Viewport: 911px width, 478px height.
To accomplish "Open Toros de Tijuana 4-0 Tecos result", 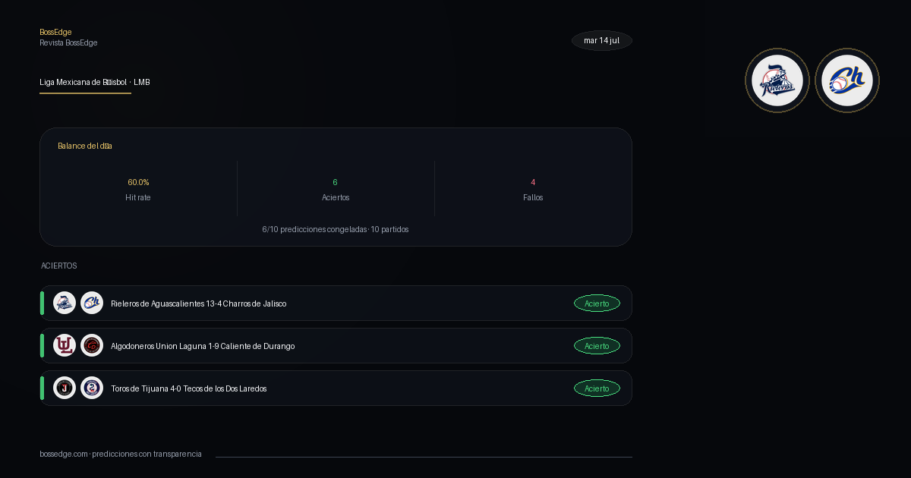I will (336, 388).
